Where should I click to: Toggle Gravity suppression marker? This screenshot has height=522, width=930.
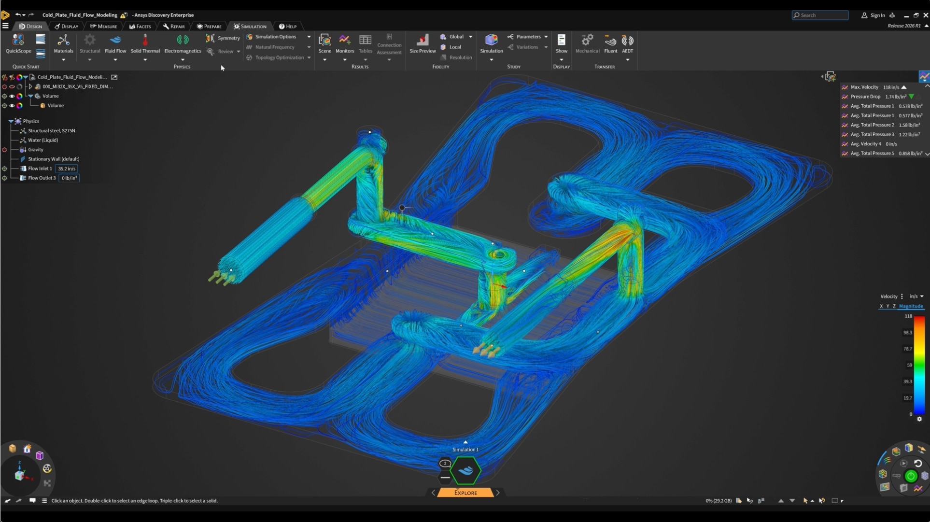point(4,150)
